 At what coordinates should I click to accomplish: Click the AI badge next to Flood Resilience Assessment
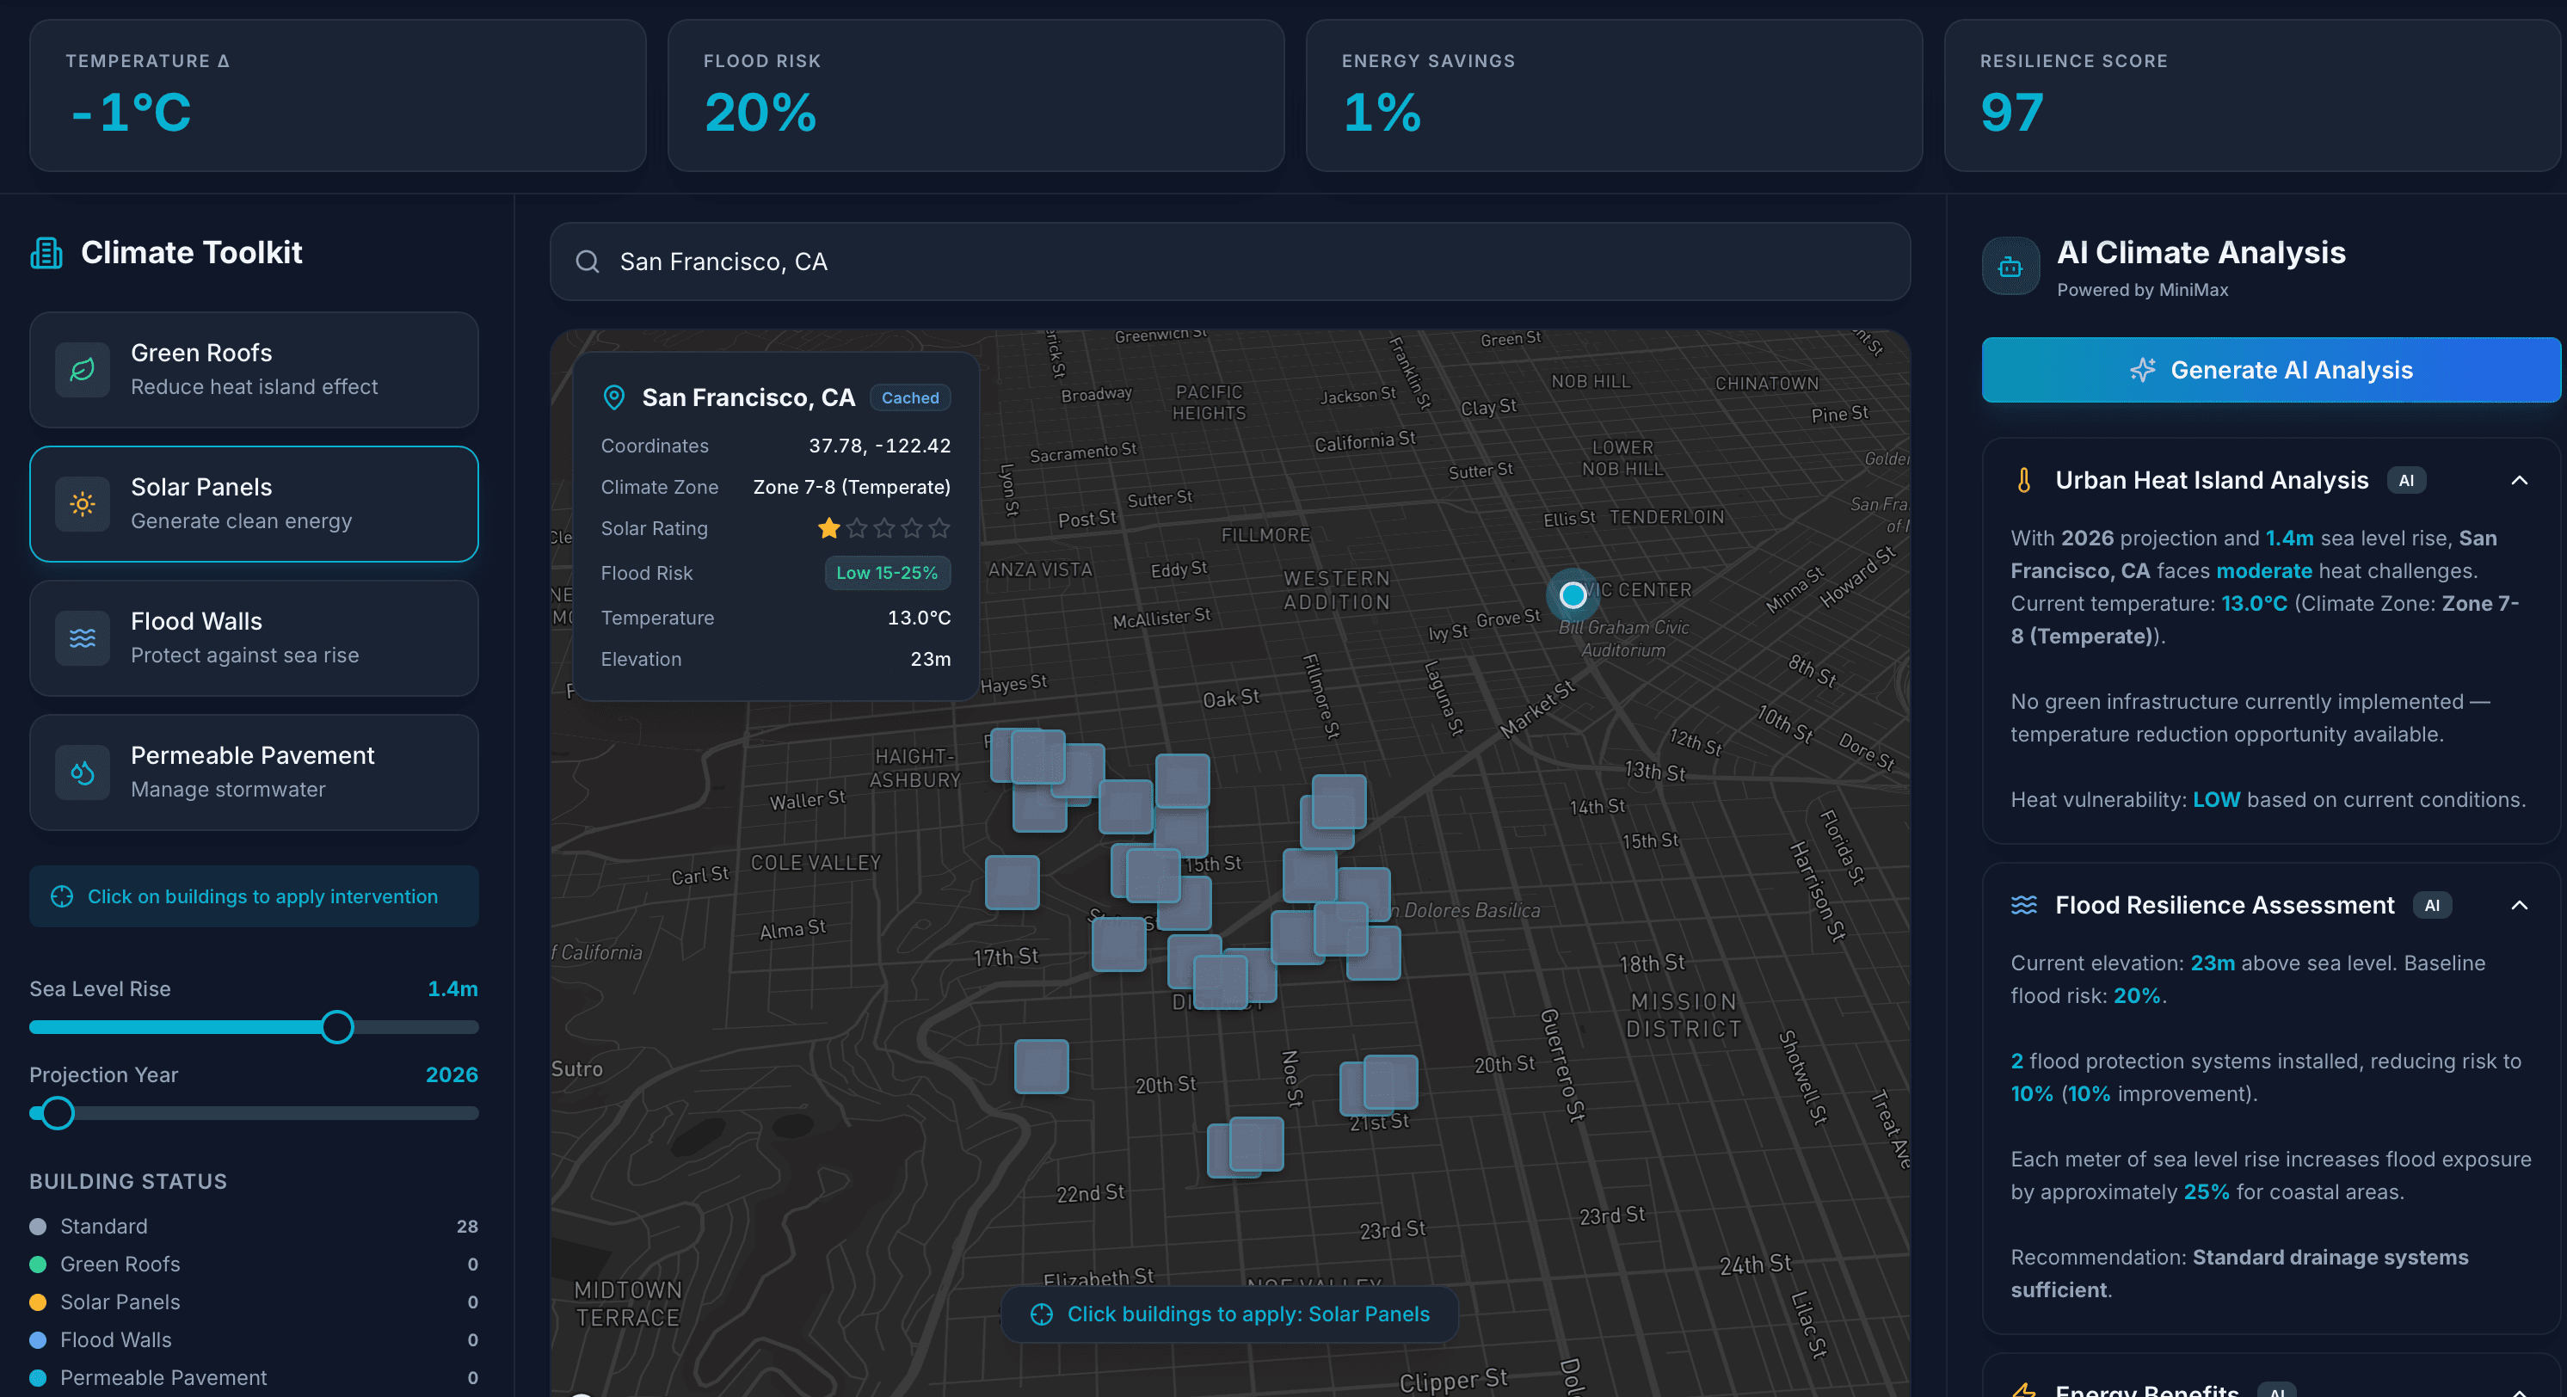coord(2431,905)
